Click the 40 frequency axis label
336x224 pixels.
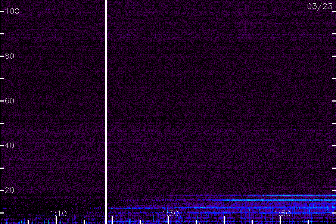9,146
